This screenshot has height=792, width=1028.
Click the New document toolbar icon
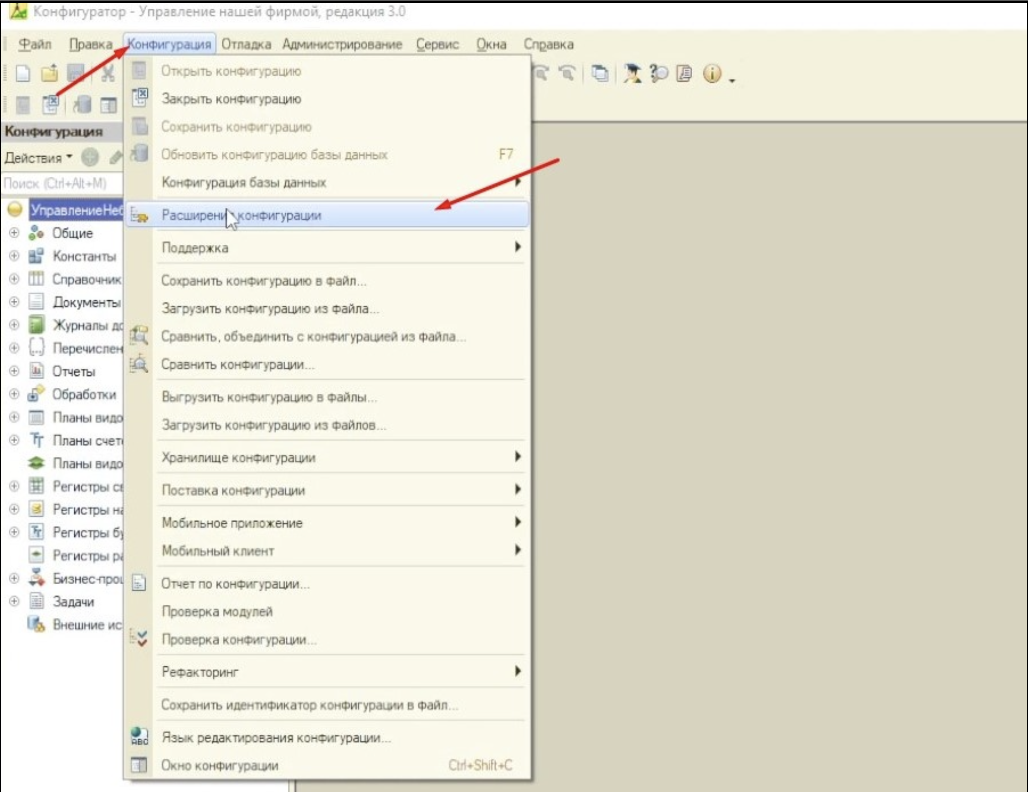tap(23, 73)
